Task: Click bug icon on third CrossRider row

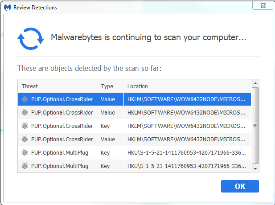Action: pos(25,126)
